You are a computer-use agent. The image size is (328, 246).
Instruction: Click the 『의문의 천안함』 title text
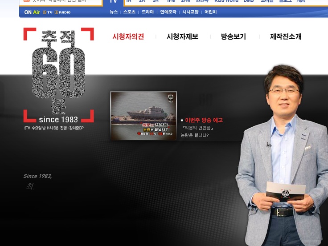pos(198,128)
